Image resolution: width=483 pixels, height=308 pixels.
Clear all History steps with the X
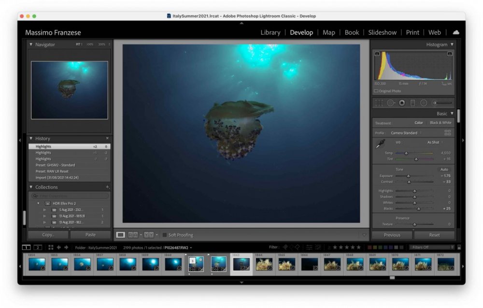tap(107, 138)
